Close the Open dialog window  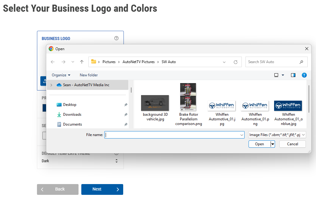coord(306,49)
